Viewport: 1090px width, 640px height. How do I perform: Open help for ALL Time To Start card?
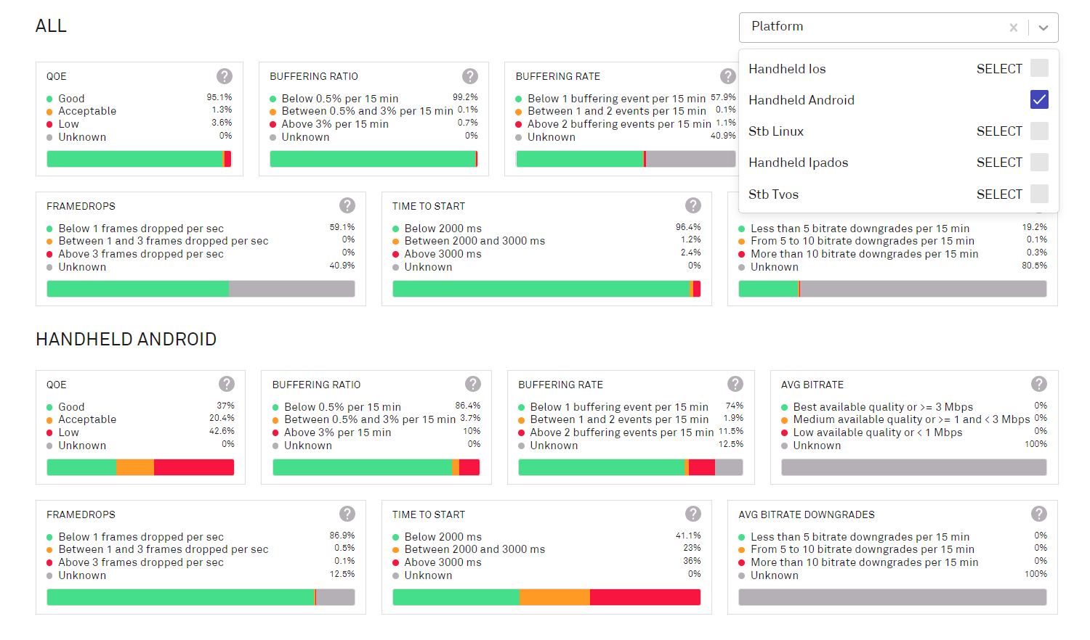[693, 206]
